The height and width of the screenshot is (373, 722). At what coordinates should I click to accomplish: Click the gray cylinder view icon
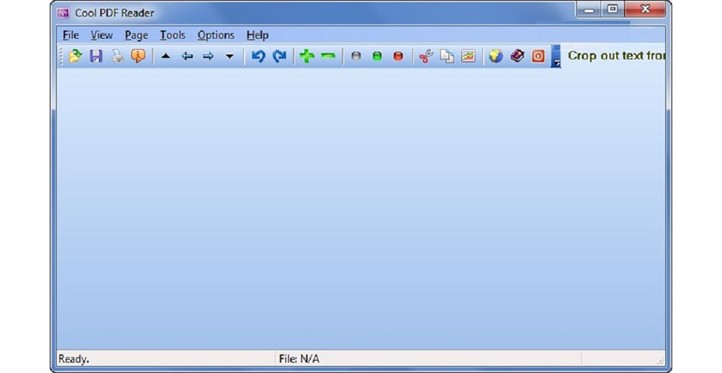[x=356, y=56]
